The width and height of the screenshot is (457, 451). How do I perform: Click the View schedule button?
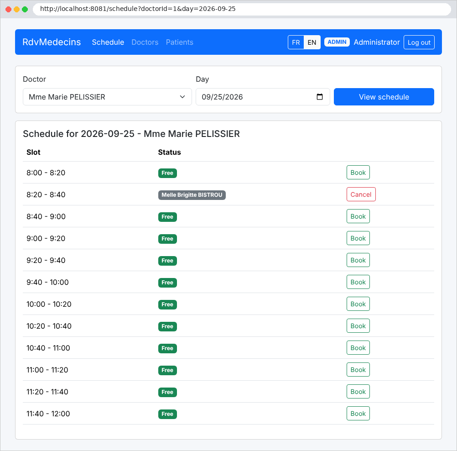click(x=384, y=97)
